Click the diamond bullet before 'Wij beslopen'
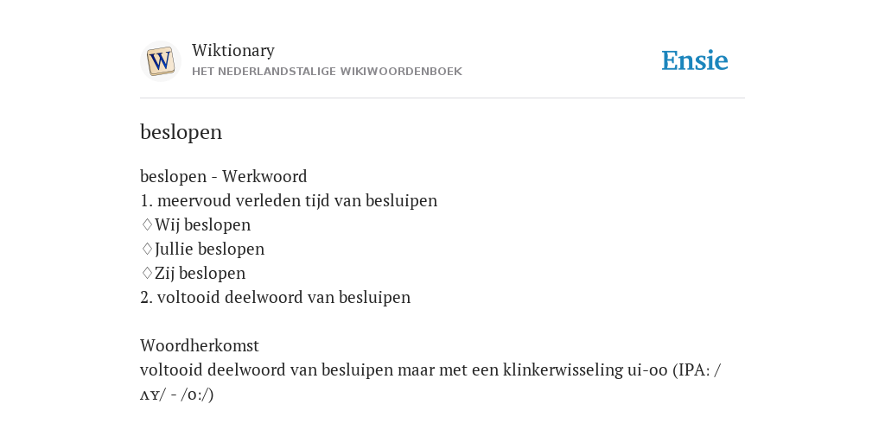The width and height of the screenshot is (885, 442). point(147,225)
